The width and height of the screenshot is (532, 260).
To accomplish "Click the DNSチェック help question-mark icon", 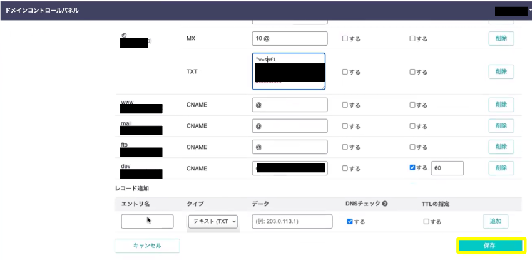I will point(384,204).
